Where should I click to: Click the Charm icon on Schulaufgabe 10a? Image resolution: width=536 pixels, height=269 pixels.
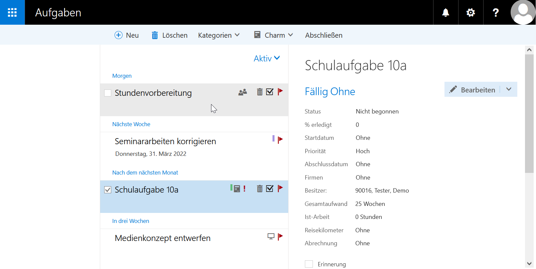(237, 189)
